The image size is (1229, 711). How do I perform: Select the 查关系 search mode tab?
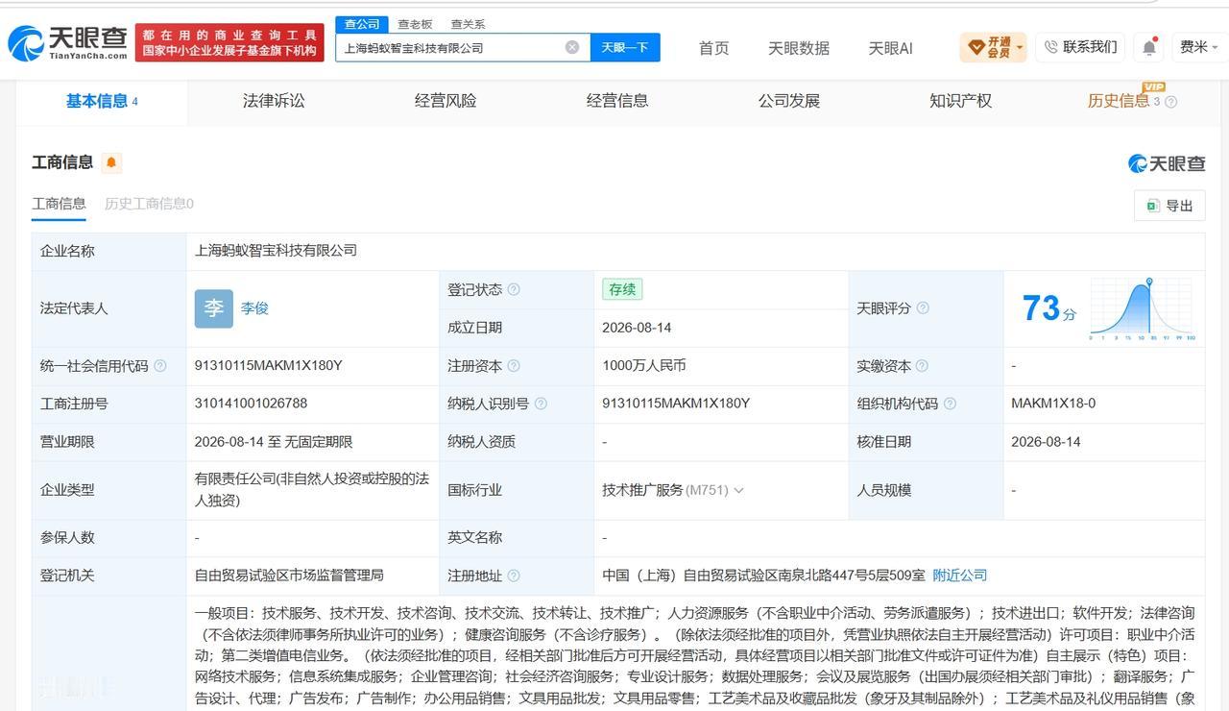pos(468,24)
